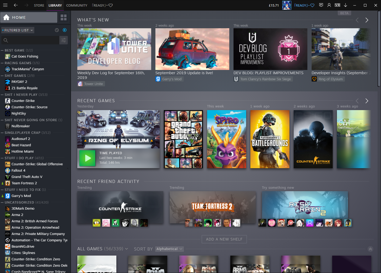Open the ｢REAGY｣ profile tab
This screenshot has width=381, height=273.
102,5
